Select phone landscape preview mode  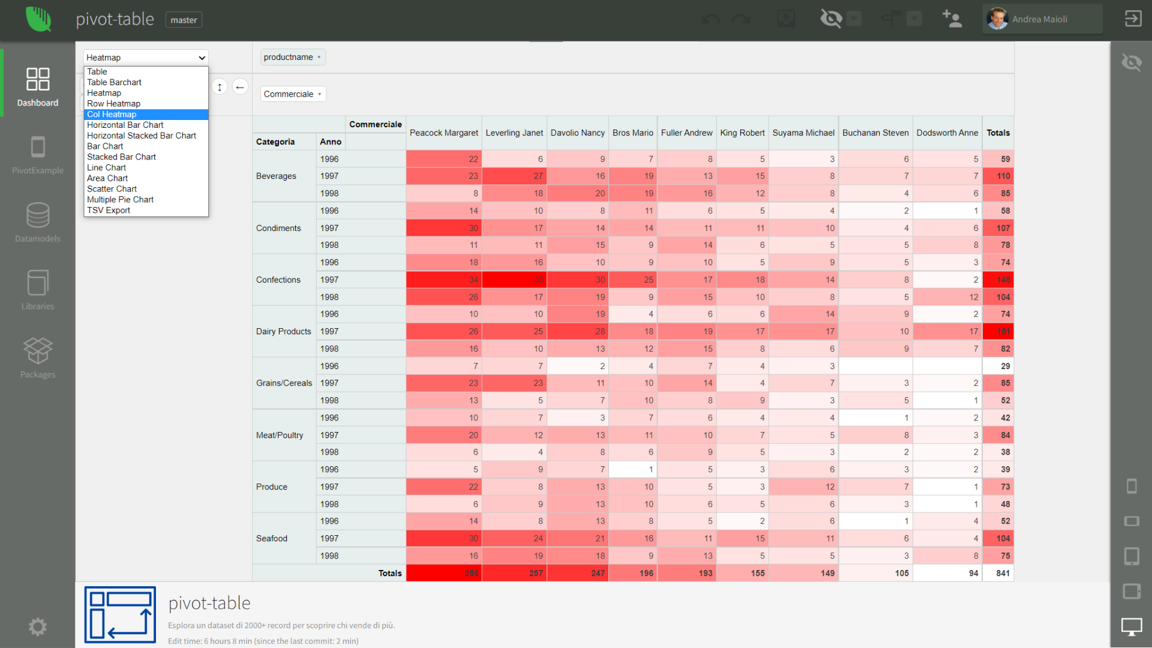tap(1132, 521)
